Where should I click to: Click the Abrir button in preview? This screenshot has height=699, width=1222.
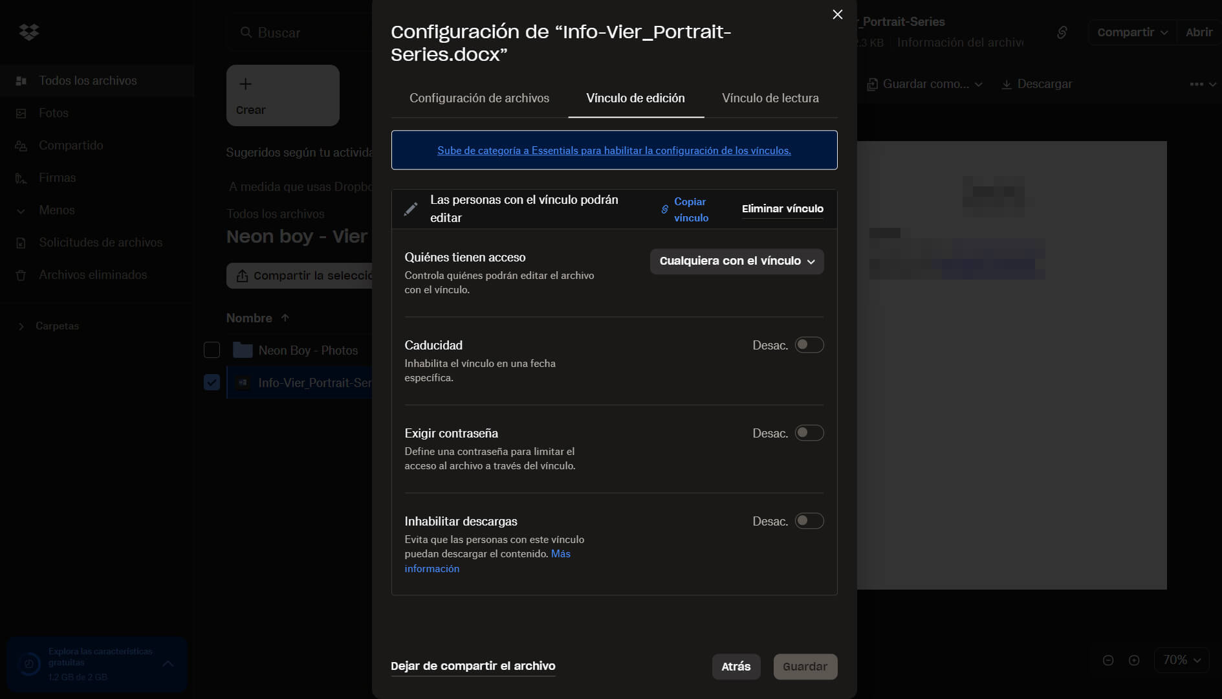tap(1199, 32)
